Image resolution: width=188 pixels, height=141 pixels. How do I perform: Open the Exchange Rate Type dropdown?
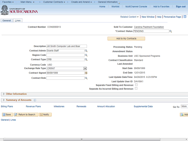point(85,68)
